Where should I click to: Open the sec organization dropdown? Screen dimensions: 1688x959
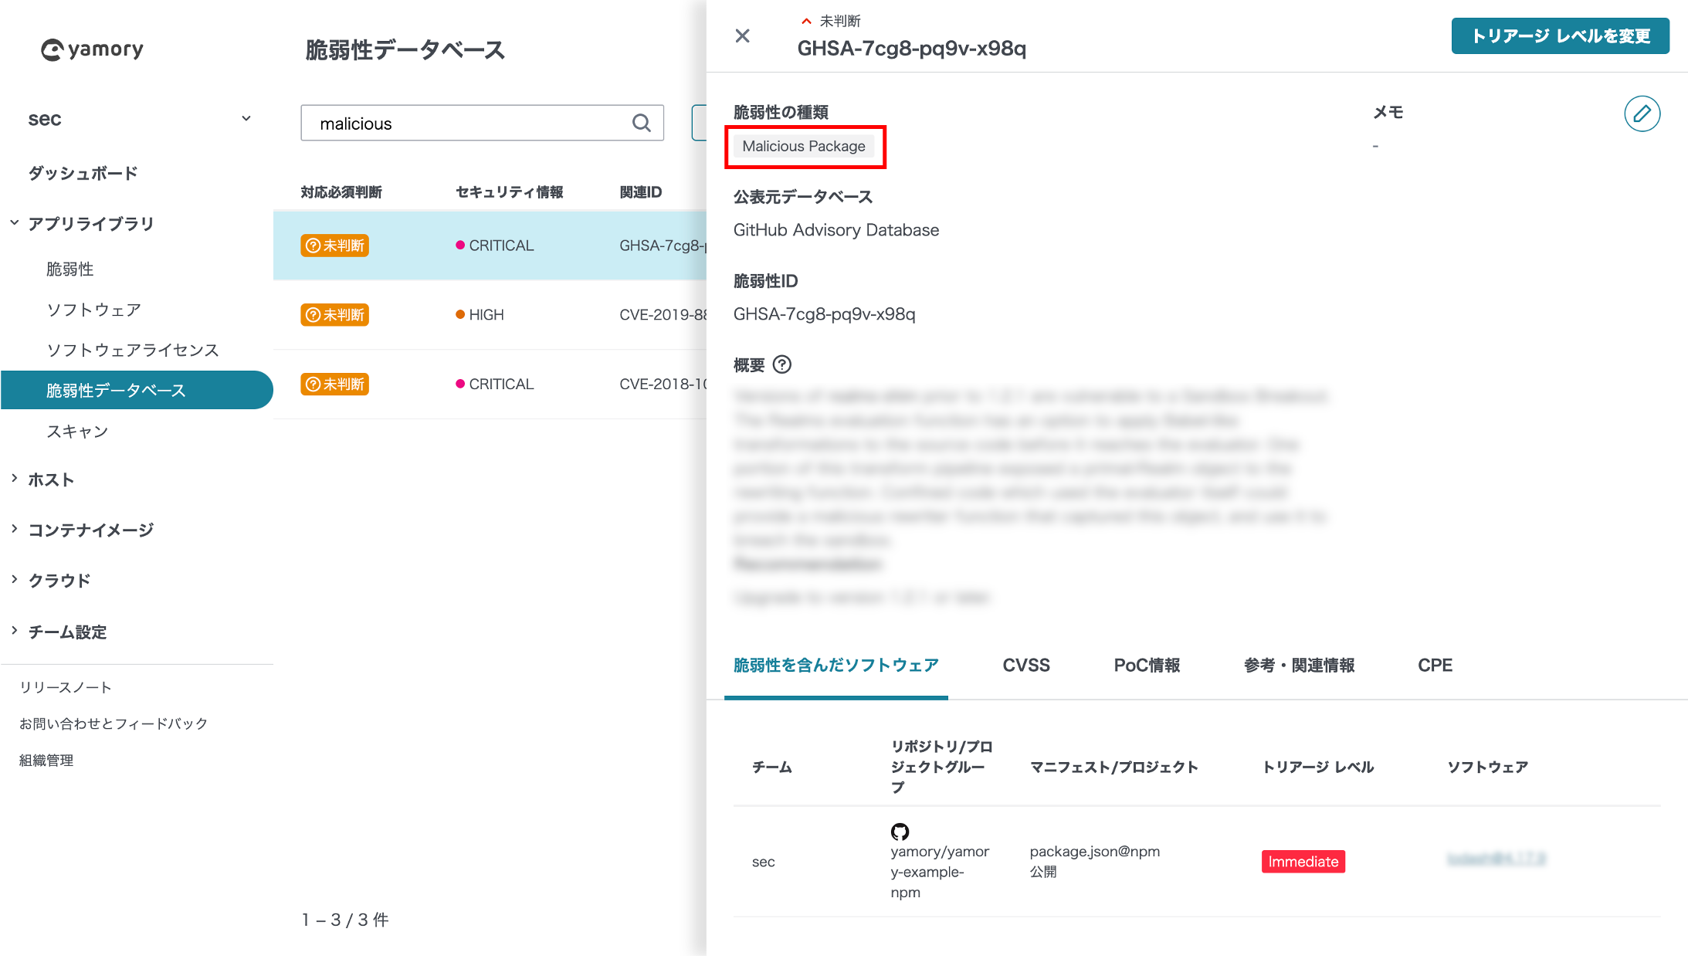(x=246, y=118)
